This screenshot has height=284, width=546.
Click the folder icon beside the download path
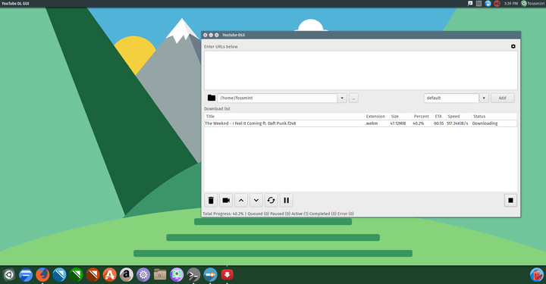212,98
